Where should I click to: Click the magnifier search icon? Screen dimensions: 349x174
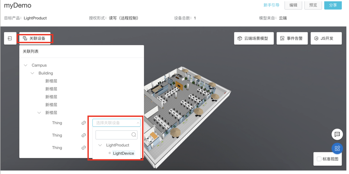click(x=133, y=135)
